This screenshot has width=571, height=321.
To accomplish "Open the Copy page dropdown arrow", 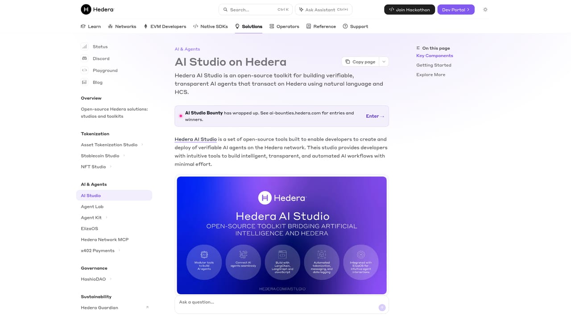I will coord(384,62).
